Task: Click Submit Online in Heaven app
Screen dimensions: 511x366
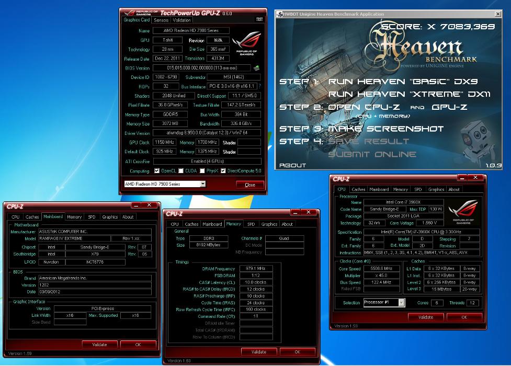Action: pyautogui.click(x=372, y=154)
